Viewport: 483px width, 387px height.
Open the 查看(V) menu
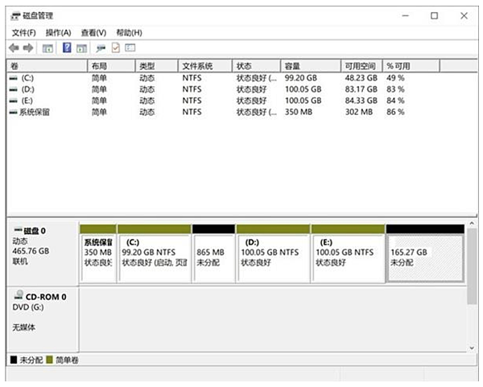(93, 33)
